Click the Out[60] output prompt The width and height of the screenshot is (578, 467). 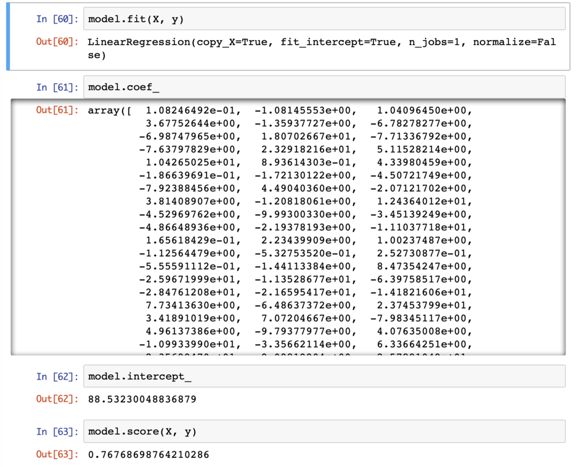point(58,42)
